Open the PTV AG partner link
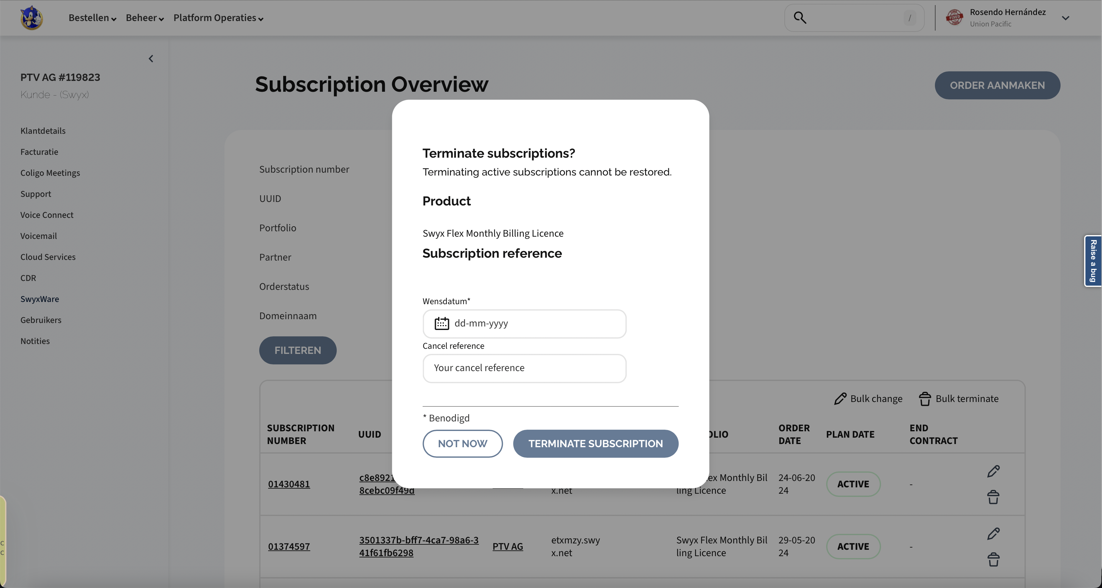 click(508, 546)
